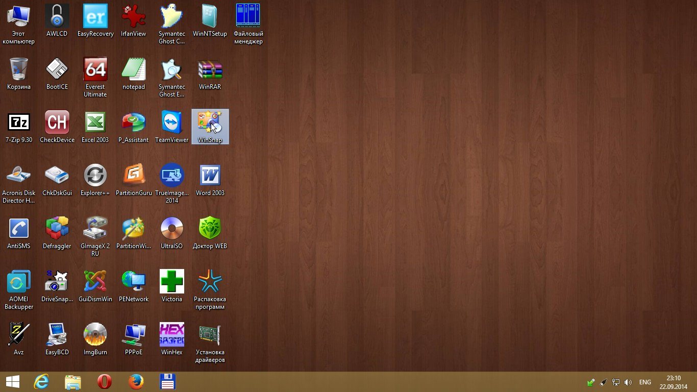The image size is (697, 392).
Task: Select the Everest Ultimate icon
Action: pyautogui.click(x=95, y=77)
